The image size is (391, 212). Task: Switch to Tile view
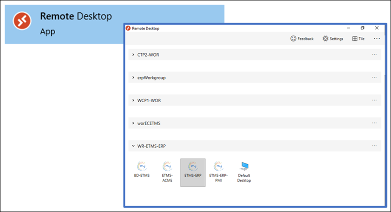tap(358, 39)
